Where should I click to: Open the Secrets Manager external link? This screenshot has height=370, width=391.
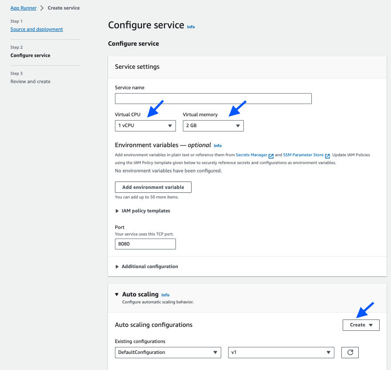[255, 155]
